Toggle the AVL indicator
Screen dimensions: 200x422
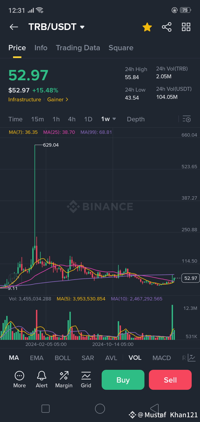click(x=111, y=358)
